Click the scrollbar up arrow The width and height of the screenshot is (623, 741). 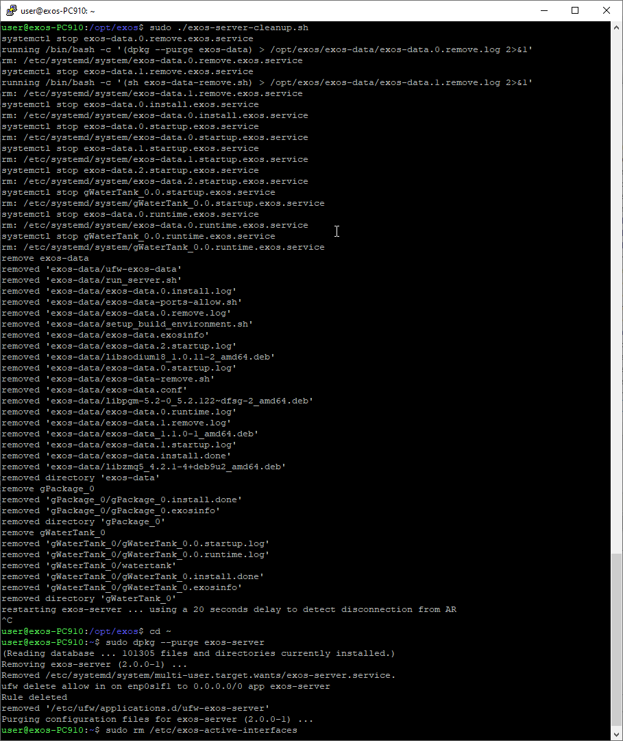click(616, 27)
